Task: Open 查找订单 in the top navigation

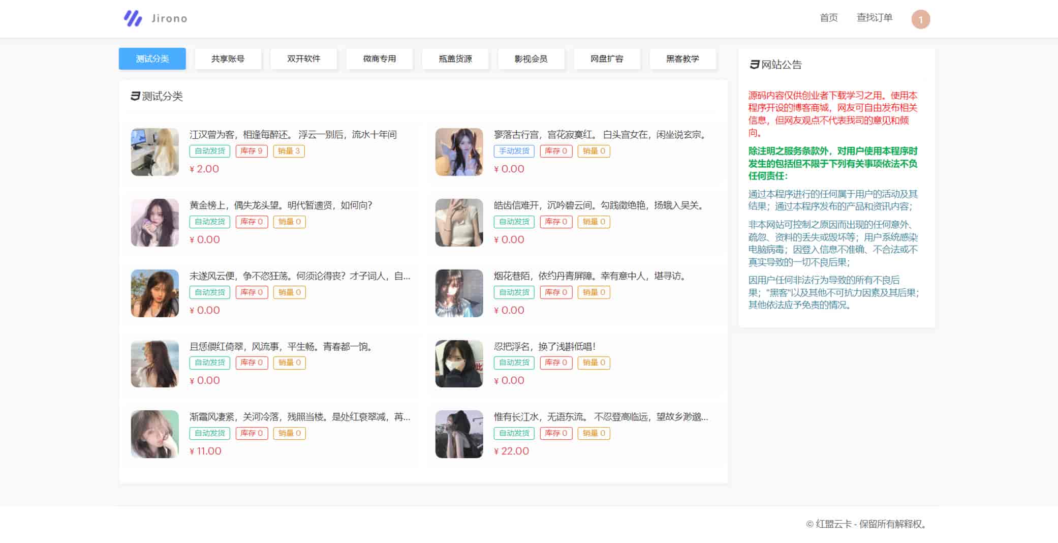Action: [875, 18]
